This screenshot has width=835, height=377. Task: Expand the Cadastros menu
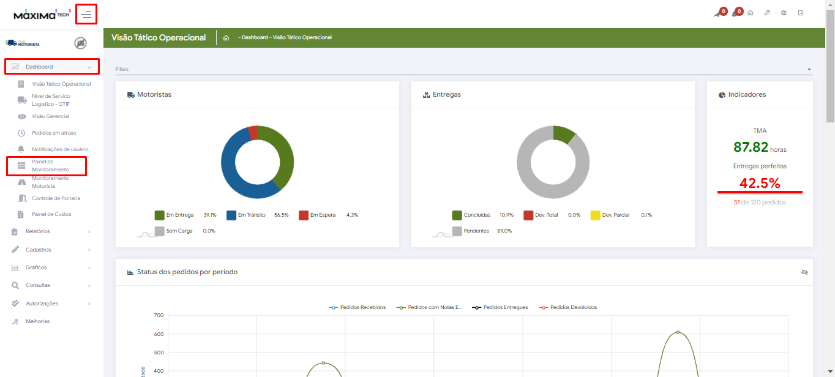pyautogui.click(x=52, y=250)
